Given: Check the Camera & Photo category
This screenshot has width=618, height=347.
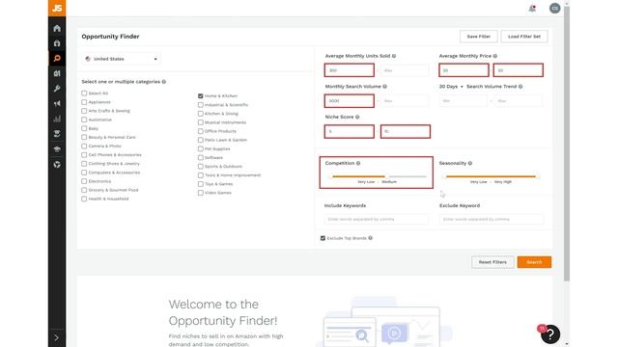Looking at the screenshot, I should (x=84, y=146).
